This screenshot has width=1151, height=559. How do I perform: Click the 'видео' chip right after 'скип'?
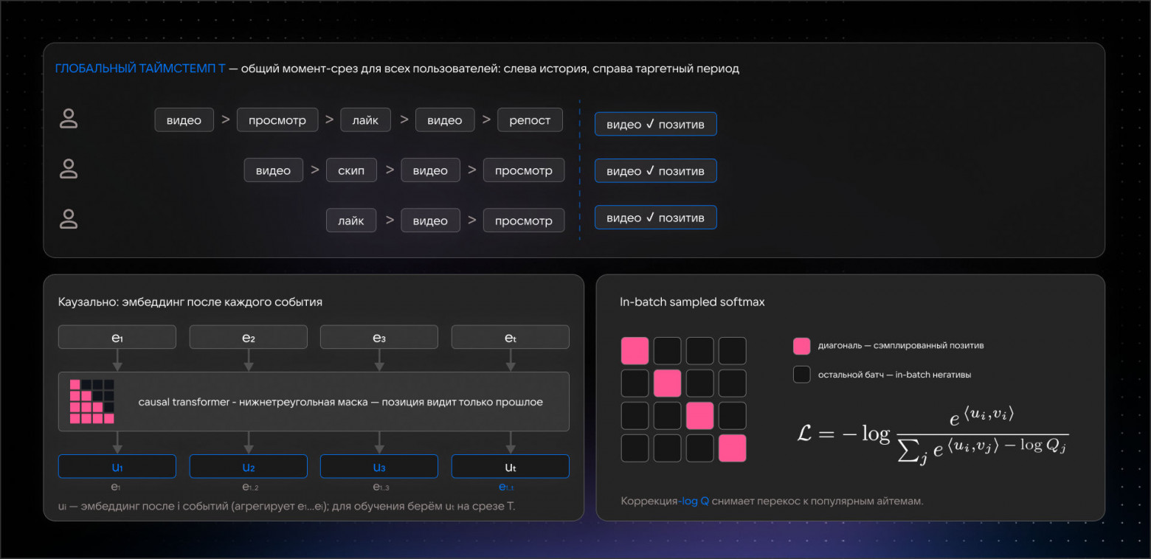[x=430, y=170]
